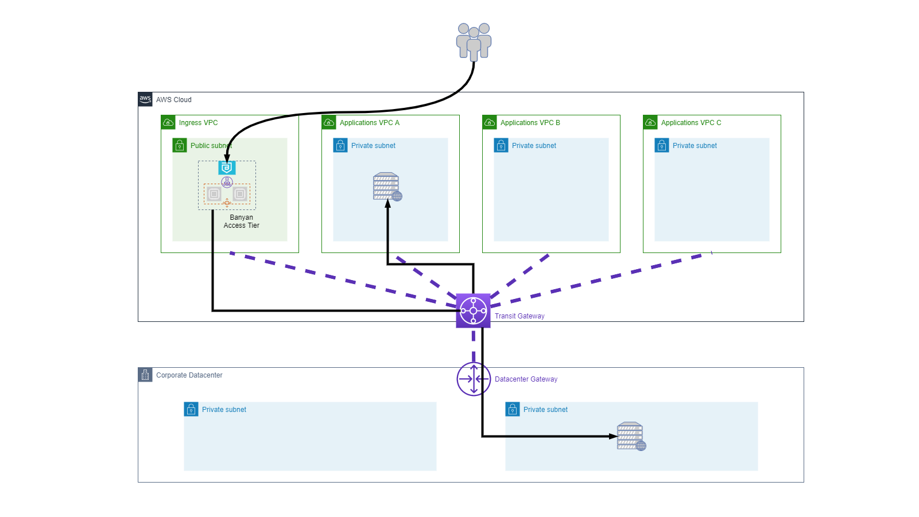Select the Applications VPC A cloud icon
Image resolution: width=919 pixels, height=517 pixels.
click(x=329, y=122)
